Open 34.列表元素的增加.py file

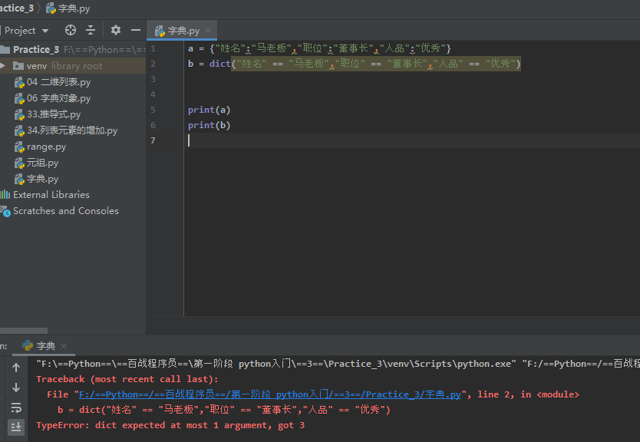point(72,130)
